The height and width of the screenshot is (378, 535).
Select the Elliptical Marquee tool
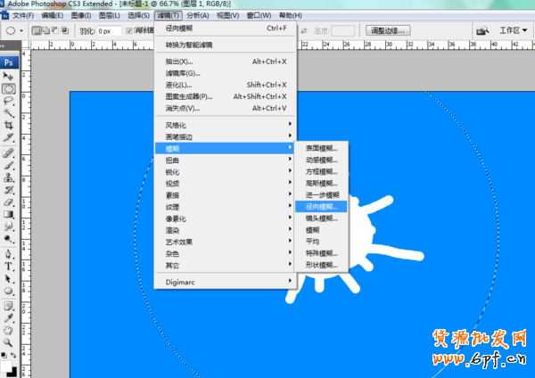coord(8,89)
